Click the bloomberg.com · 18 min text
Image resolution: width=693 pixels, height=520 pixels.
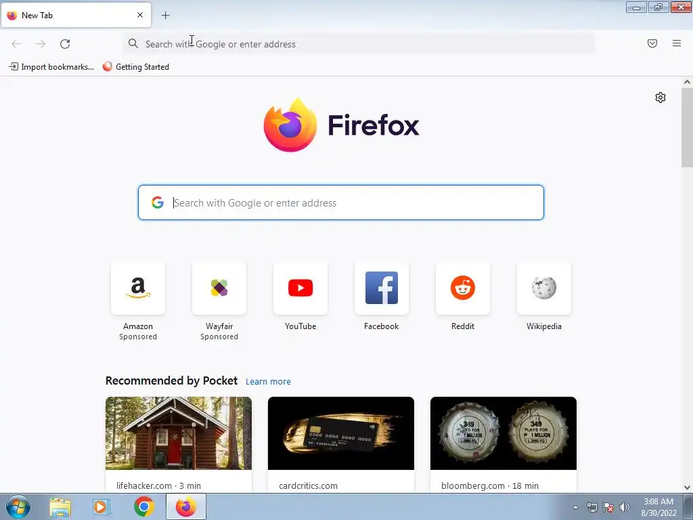490,486
